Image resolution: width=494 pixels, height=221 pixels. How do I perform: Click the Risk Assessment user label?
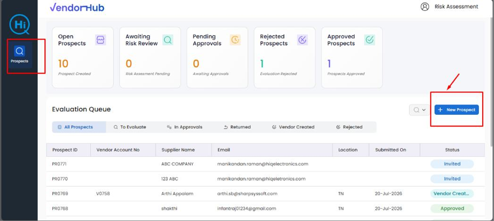(456, 7)
